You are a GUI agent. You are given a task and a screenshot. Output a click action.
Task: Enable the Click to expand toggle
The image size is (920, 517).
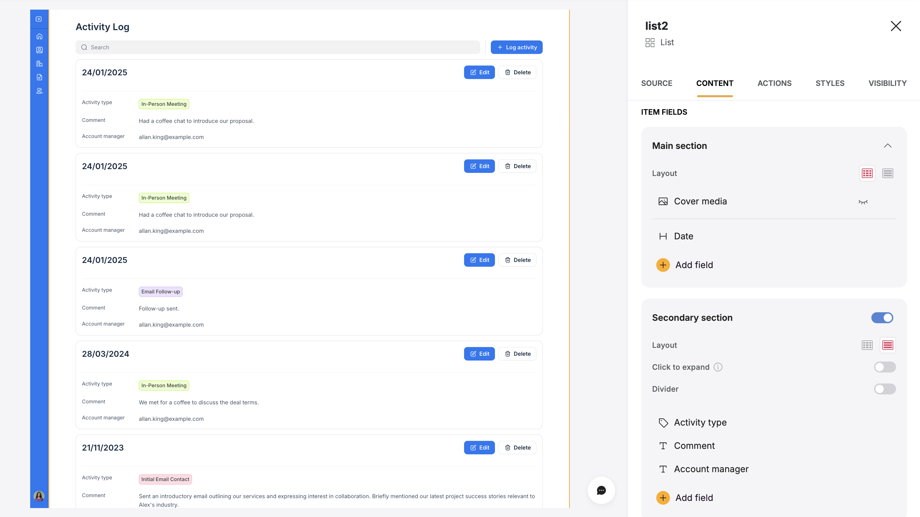point(884,367)
